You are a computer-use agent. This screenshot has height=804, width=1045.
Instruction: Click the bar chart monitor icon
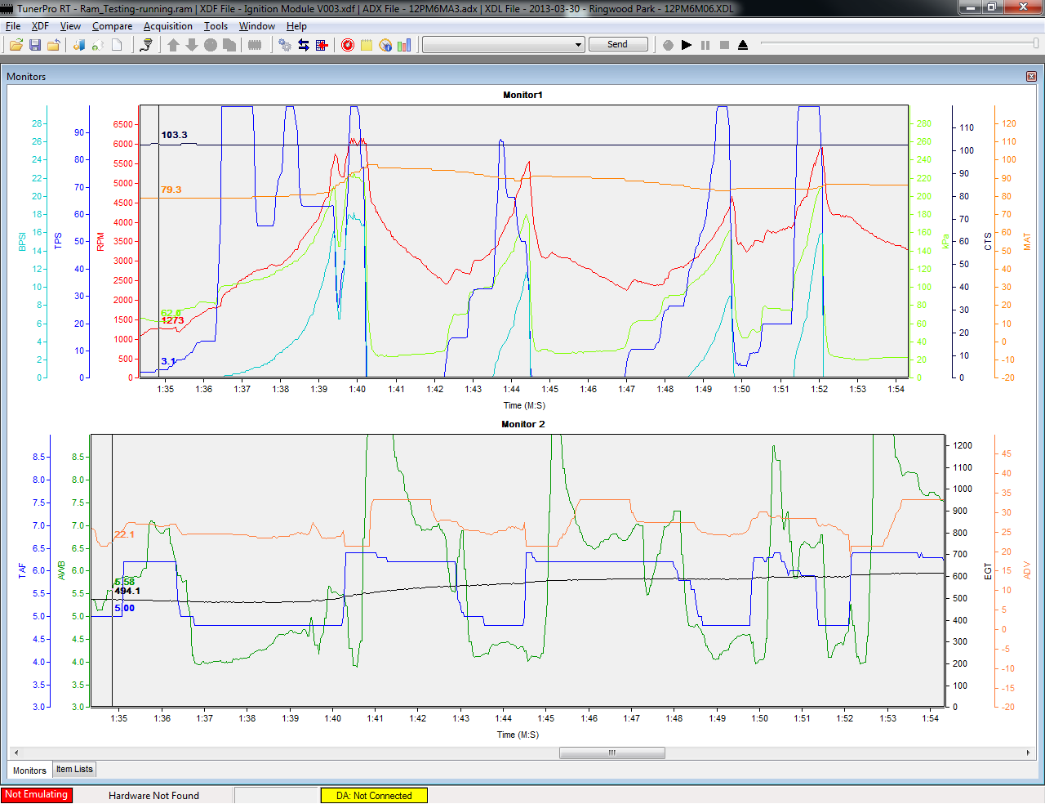[x=404, y=45]
